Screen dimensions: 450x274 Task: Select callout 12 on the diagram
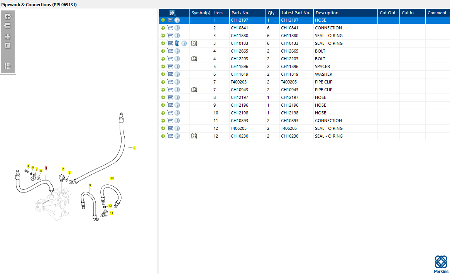(x=110, y=206)
